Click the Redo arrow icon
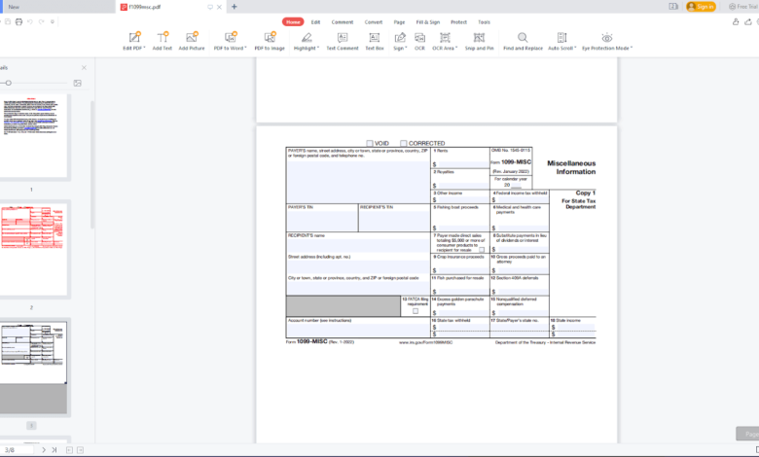The width and height of the screenshot is (759, 457). pos(41,21)
